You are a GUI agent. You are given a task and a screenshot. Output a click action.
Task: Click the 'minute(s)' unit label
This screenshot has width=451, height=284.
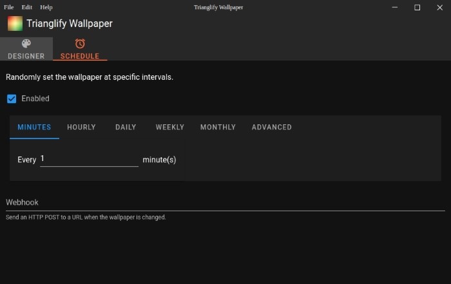coord(159,160)
